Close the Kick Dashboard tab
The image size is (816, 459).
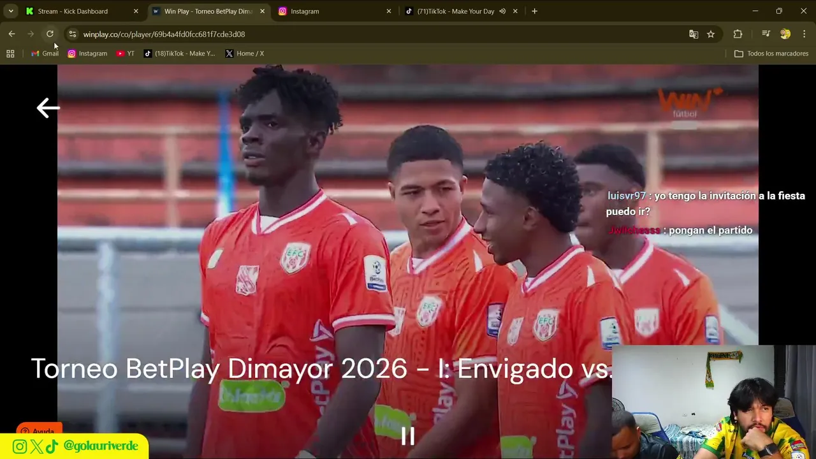coord(136,11)
